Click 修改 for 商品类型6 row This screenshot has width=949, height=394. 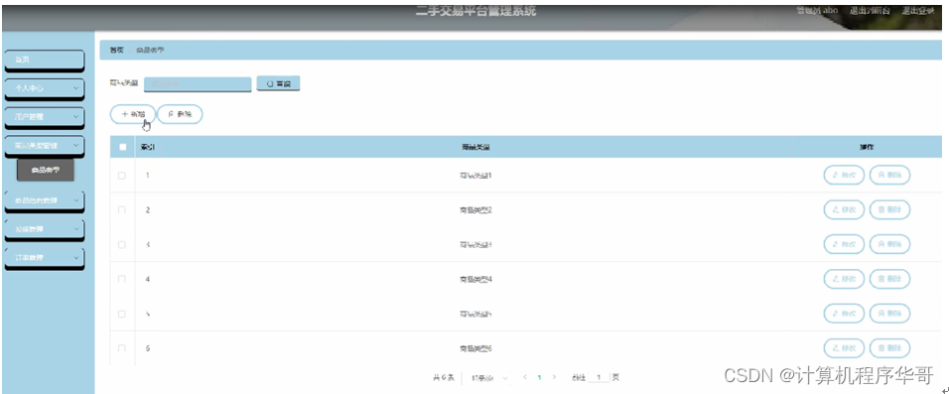pos(845,348)
